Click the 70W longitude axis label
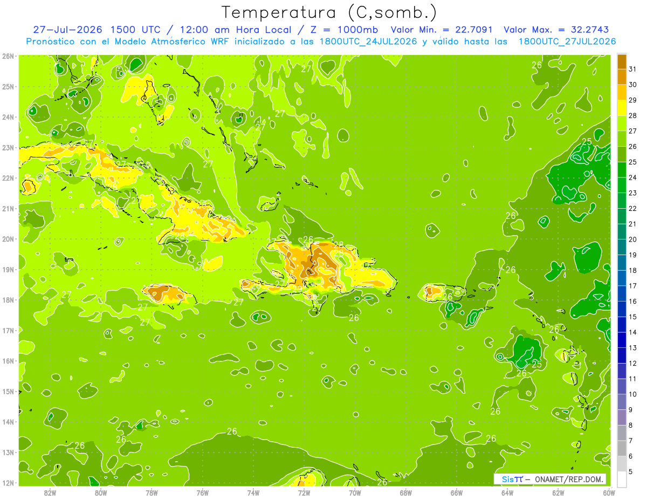Viewport: 647px width, 500px height. [355, 492]
